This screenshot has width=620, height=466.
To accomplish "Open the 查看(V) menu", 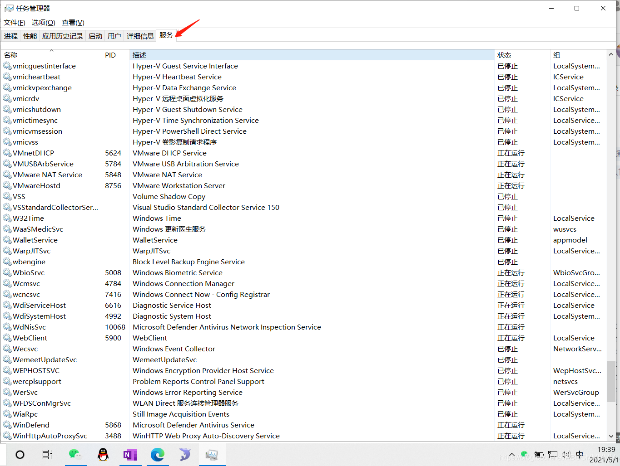I will click(73, 22).
